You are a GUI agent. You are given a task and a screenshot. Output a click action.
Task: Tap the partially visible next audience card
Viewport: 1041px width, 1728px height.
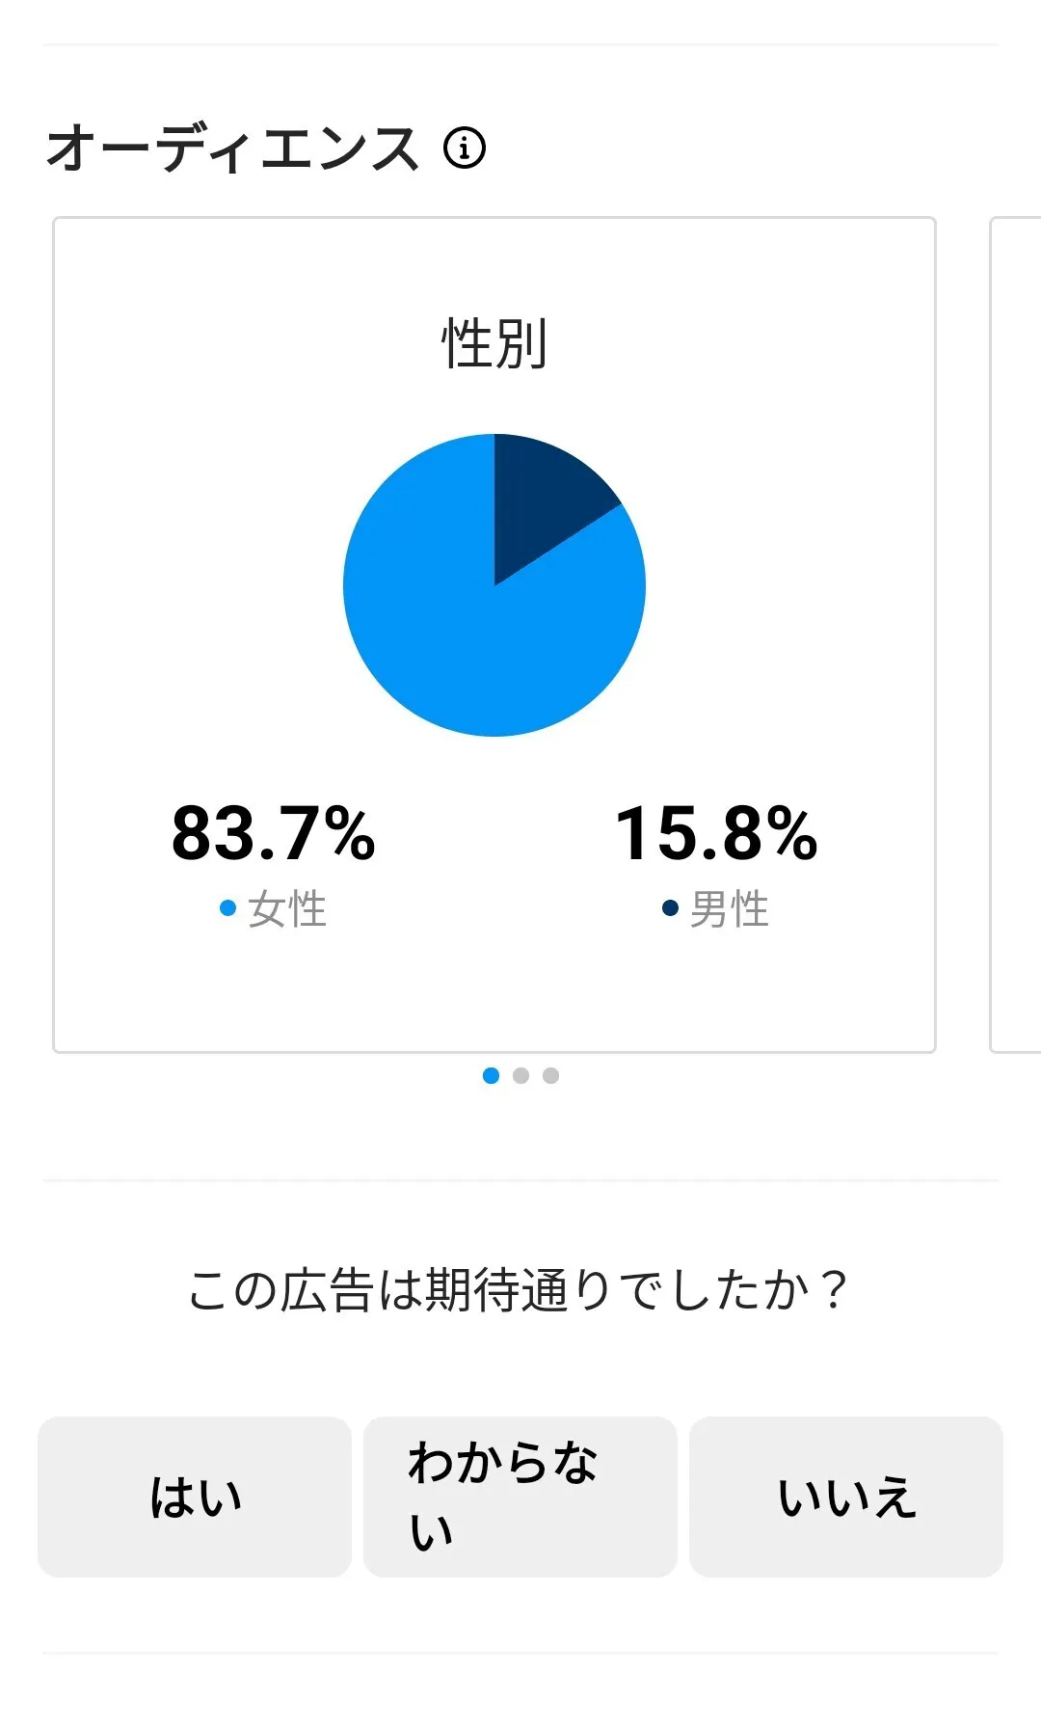1016,634
